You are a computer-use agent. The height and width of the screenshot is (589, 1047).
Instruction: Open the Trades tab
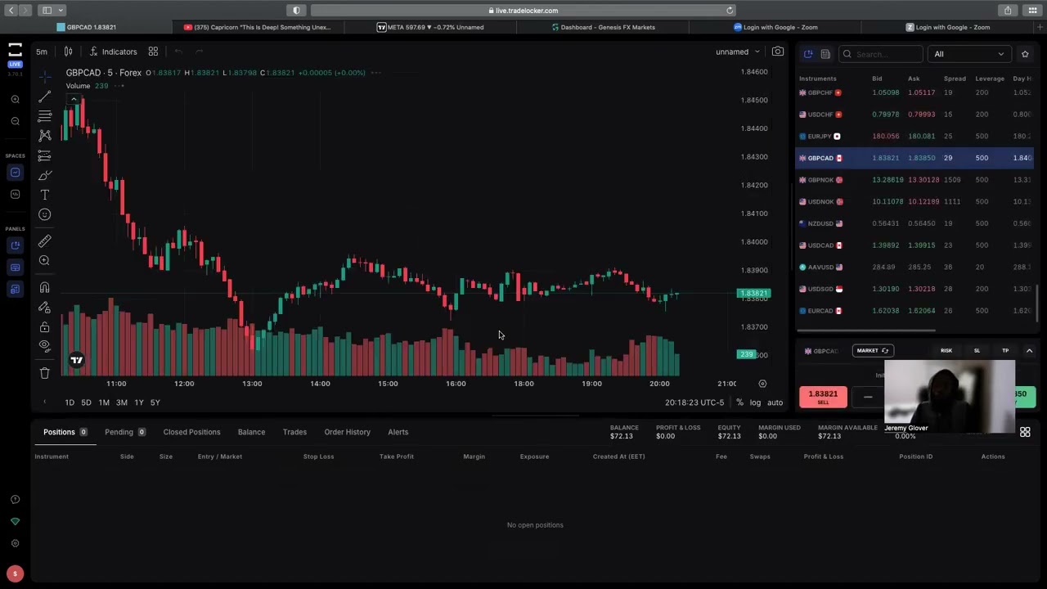(294, 432)
